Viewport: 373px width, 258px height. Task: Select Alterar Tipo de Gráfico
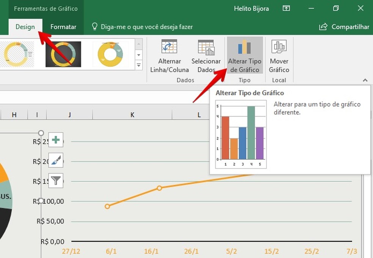244,55
